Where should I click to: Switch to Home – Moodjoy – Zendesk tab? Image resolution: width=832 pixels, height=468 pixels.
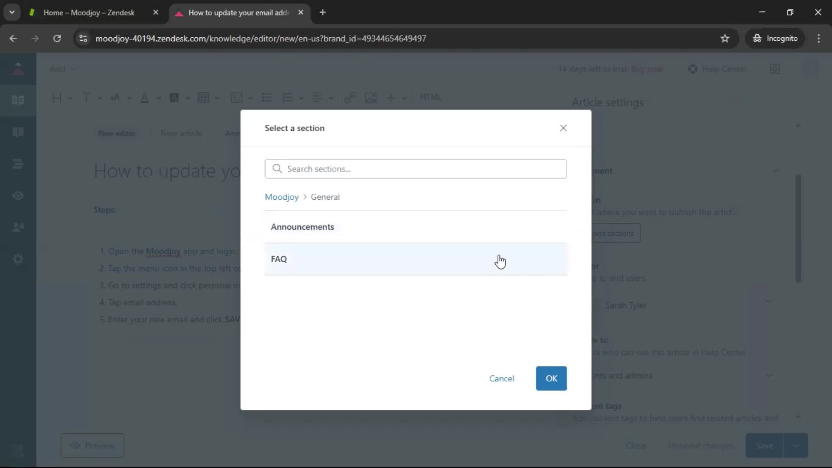pyautogui.click(x=89, y=13)
